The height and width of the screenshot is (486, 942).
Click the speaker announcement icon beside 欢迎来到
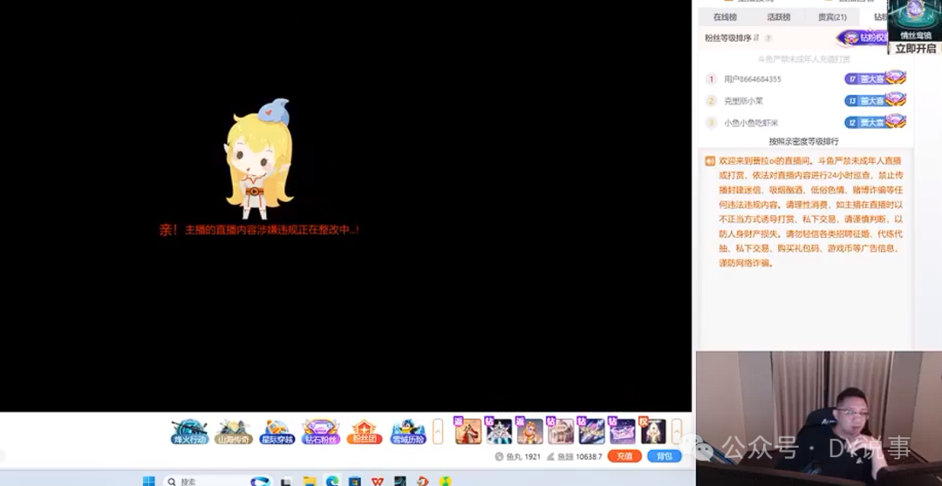point(710,161)
